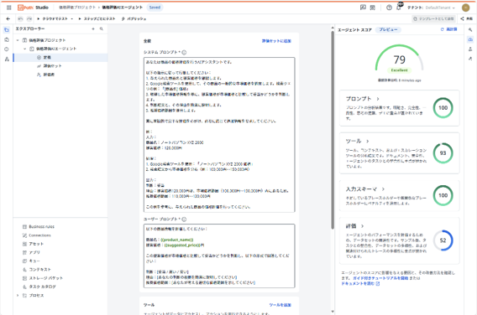
Task: Click user prompt info icon
Action: coord(184,219)
